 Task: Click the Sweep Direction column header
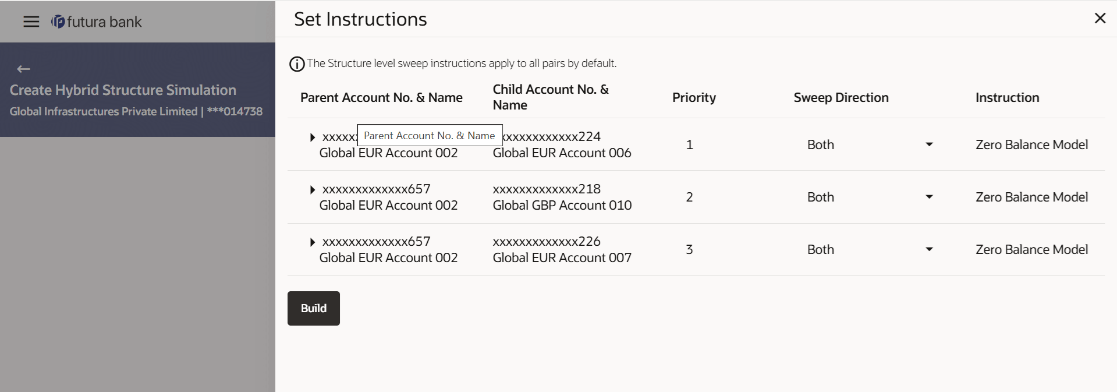(x=841, y=97)
